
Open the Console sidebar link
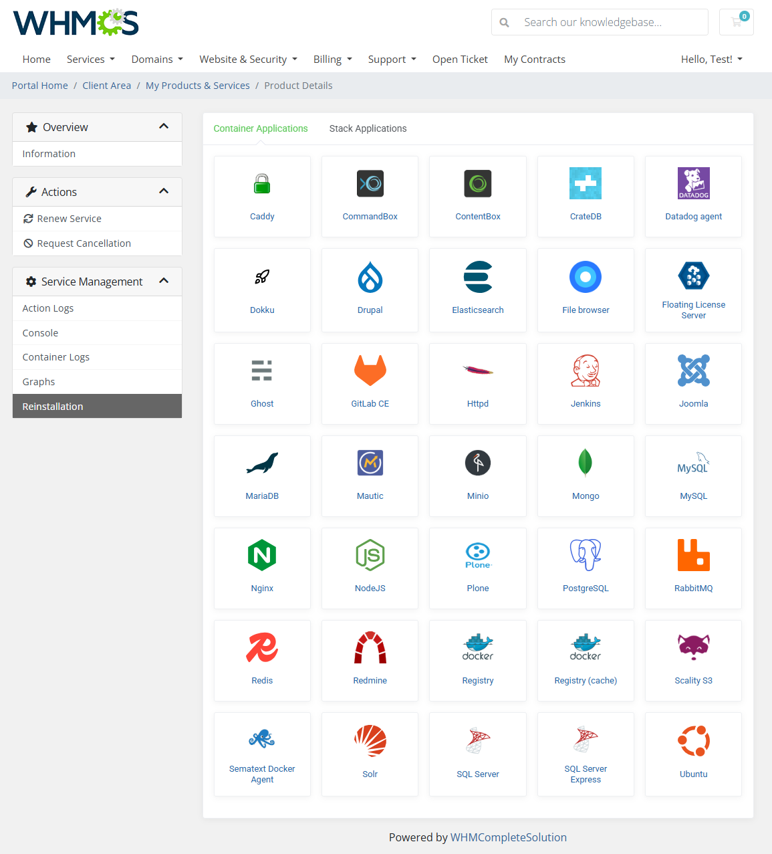97,333
